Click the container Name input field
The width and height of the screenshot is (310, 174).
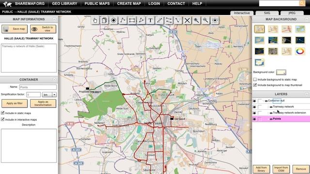click(x=38, y=87)
